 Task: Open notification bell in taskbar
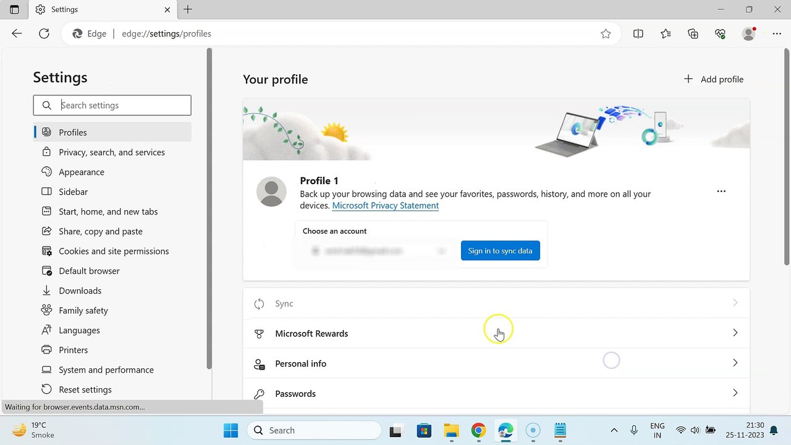[774, 430]
